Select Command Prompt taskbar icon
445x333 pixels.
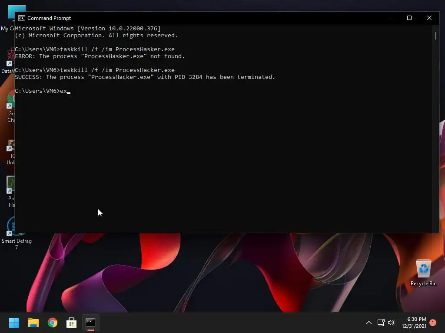click(90, 323)
